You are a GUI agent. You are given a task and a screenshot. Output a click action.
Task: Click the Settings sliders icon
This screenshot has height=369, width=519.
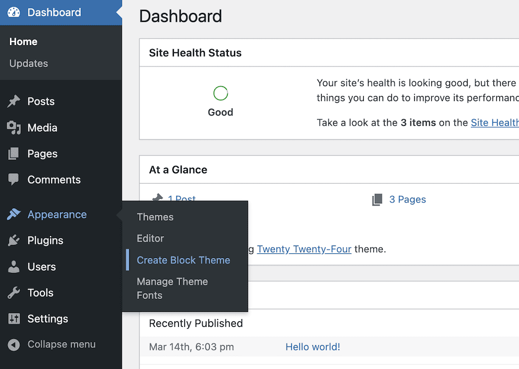coord(14,319)
